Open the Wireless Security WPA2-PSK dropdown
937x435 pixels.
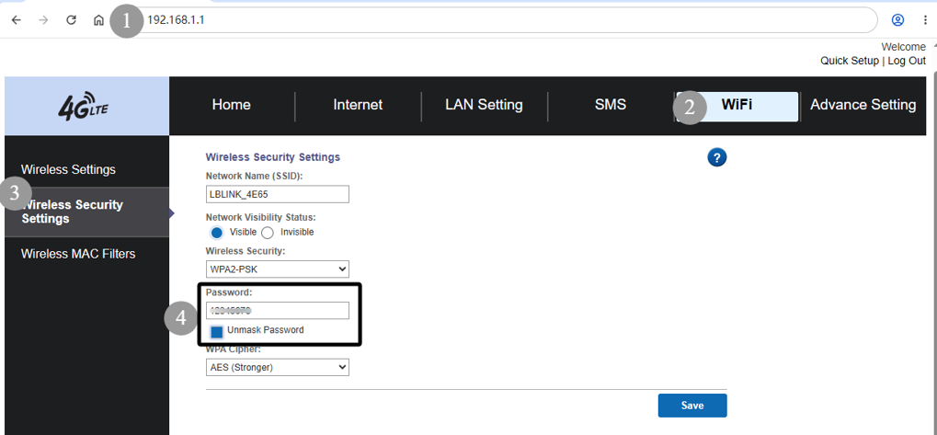point(278,269)
